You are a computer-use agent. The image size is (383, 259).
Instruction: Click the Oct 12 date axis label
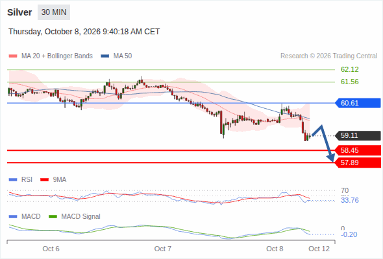(x=319, y=249)
